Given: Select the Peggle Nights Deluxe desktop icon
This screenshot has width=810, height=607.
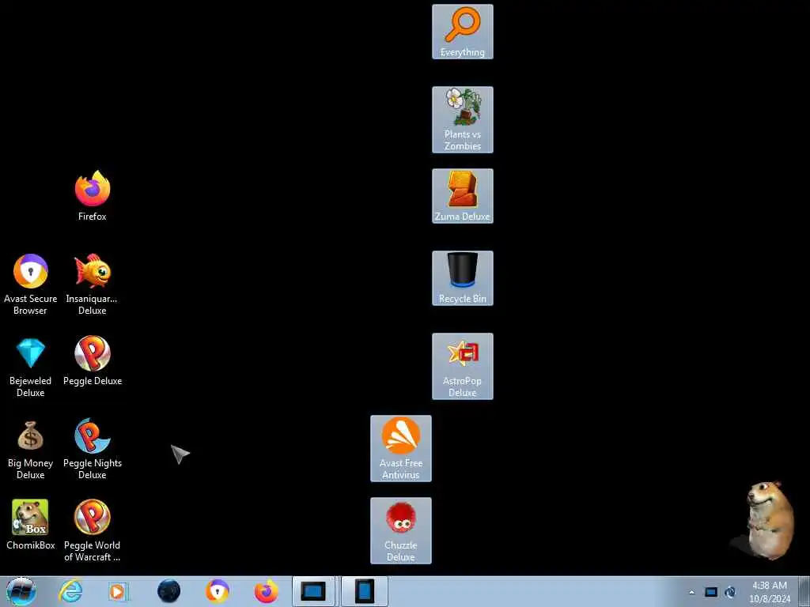Looking at the screenshot, I should pos(92,449).
